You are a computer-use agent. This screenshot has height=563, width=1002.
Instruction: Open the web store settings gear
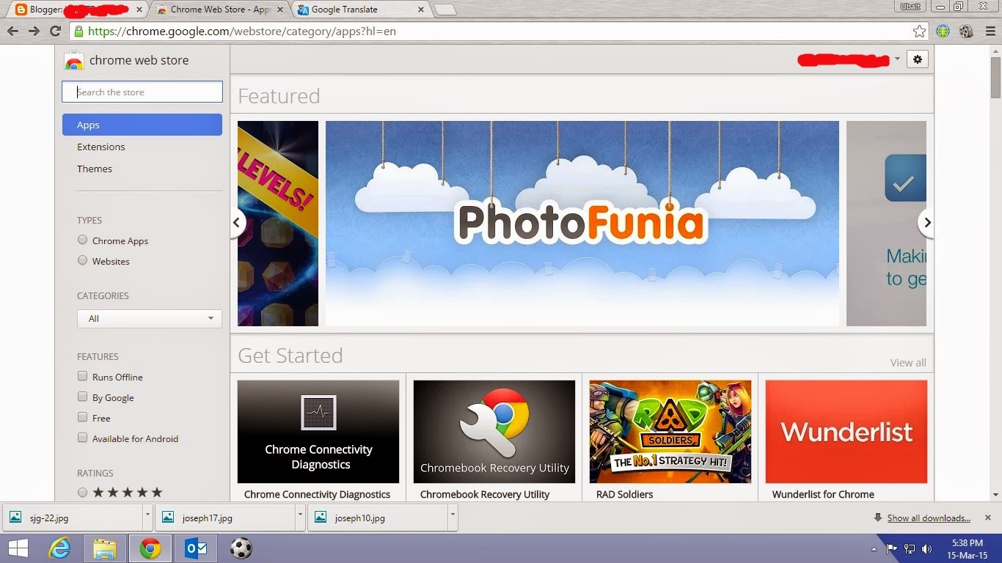click(918, 59)
